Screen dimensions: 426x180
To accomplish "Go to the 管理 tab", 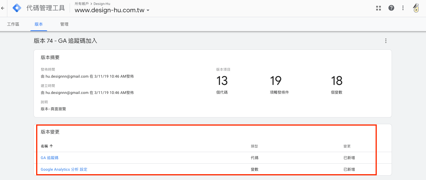I will (x=64, y=24).
